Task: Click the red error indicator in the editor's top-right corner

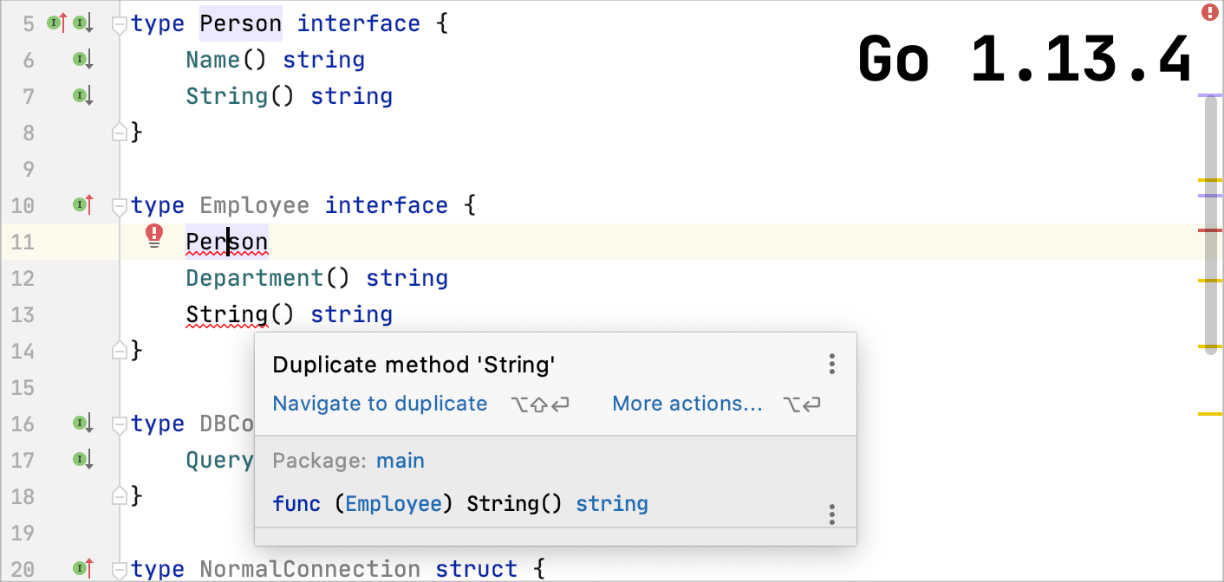Action: tap(1209, 12)
